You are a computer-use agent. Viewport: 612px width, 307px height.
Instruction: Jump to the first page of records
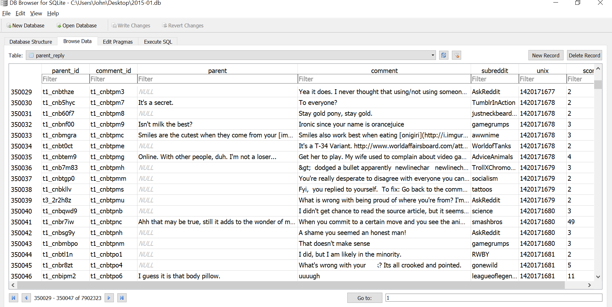tap(13, 298)
